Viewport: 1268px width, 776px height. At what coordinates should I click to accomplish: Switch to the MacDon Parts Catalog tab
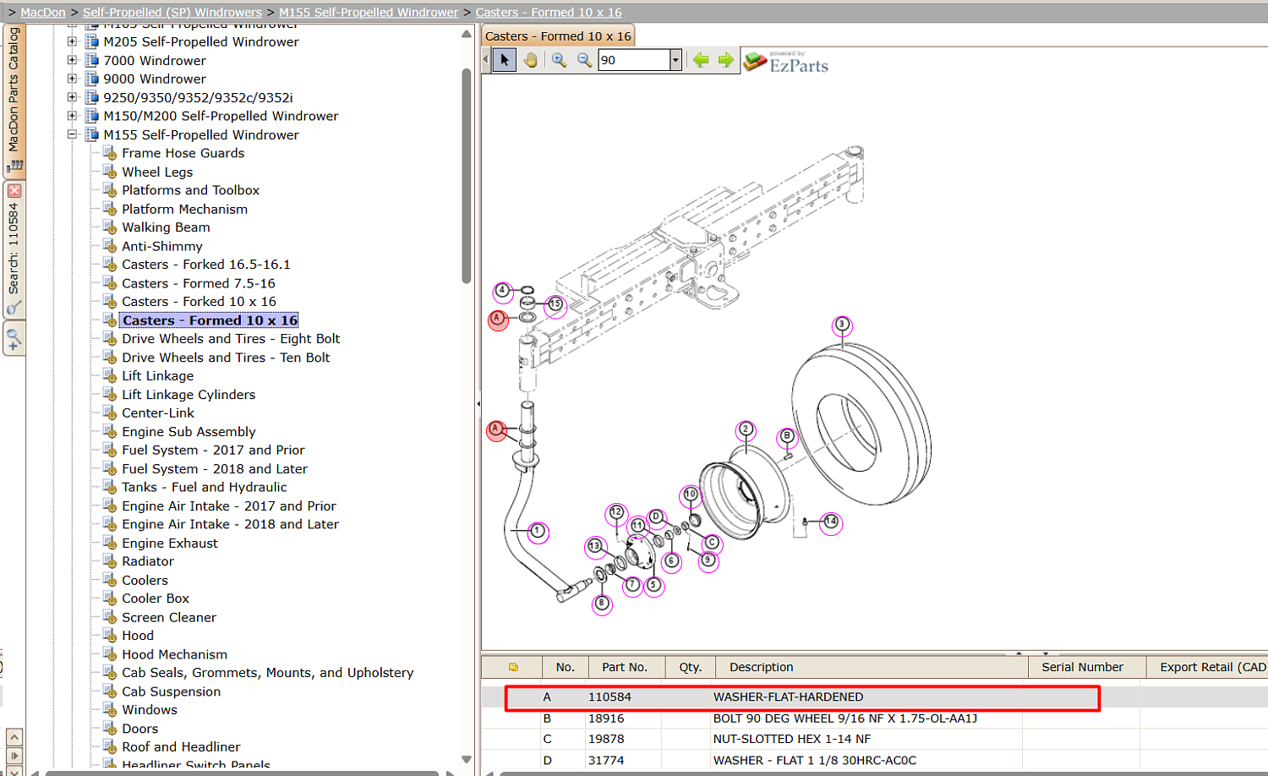point(14,100)
